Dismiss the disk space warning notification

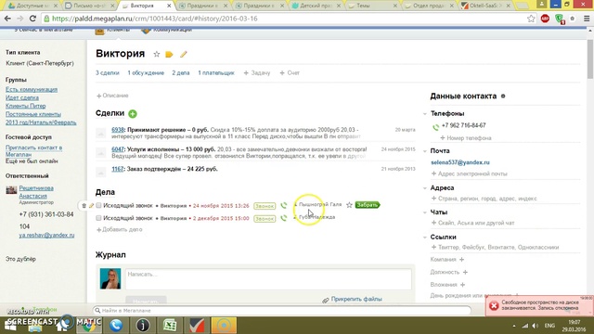click(x=494, y=305)
